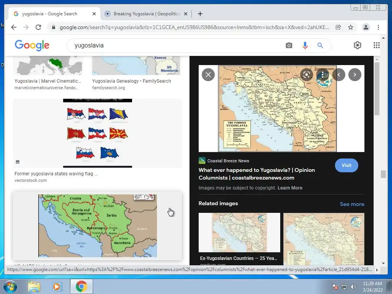Screen dimensions: 392x294
Task: View site info via padlock icon
Action: tap(53, 27)
